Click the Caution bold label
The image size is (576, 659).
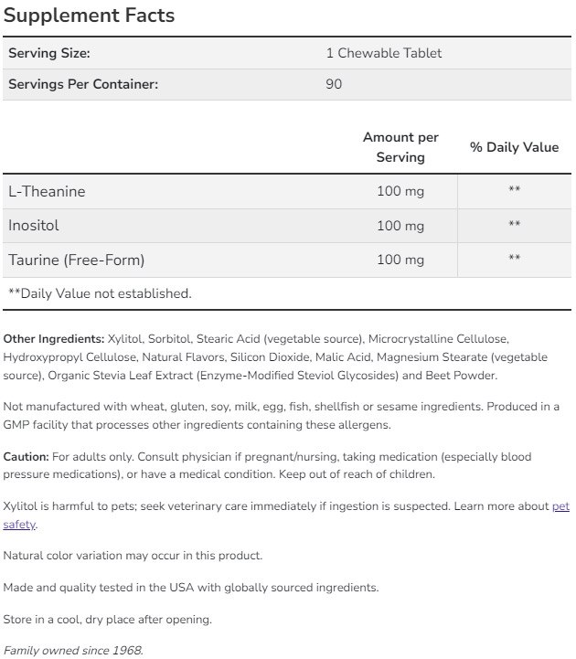pos(26,456)
